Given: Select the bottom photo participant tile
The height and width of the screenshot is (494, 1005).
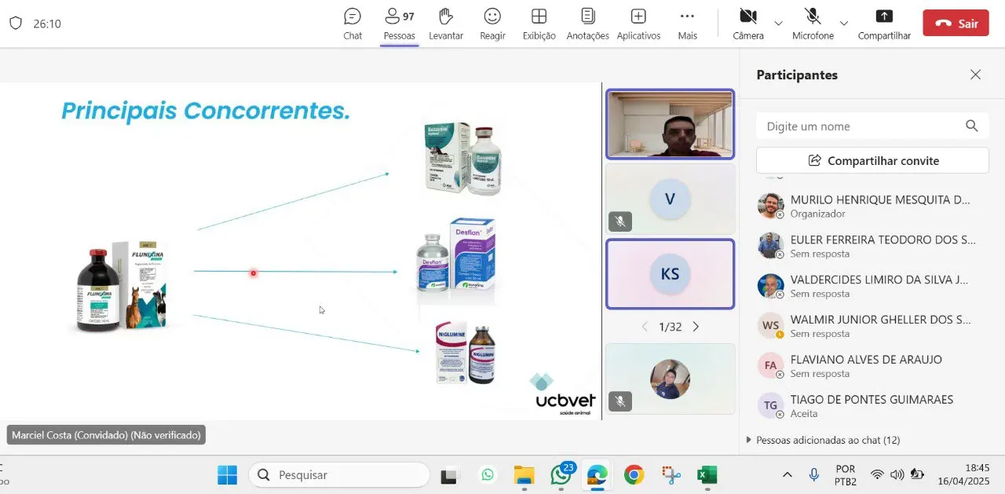Looking at the screenshot, I should coord(670,379).
